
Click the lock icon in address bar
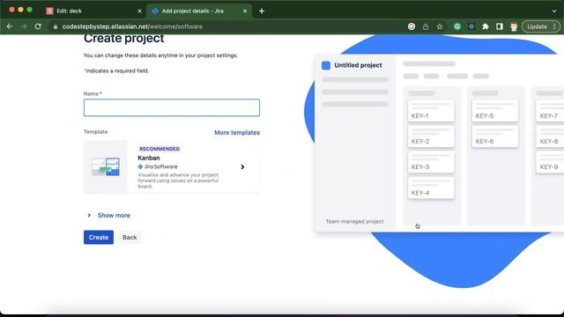pyautogui.click(x=55, y=26)
